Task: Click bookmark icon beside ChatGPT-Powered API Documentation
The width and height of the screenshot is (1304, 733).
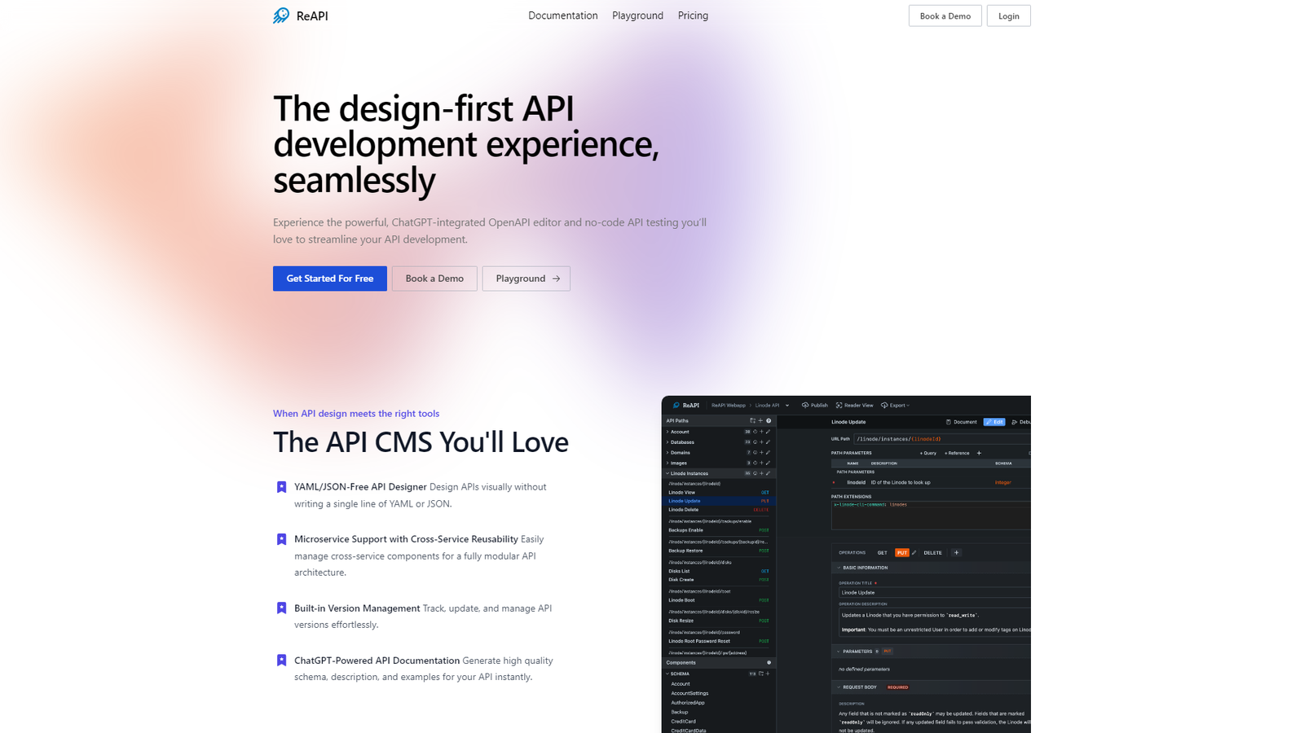Action: 281,661
